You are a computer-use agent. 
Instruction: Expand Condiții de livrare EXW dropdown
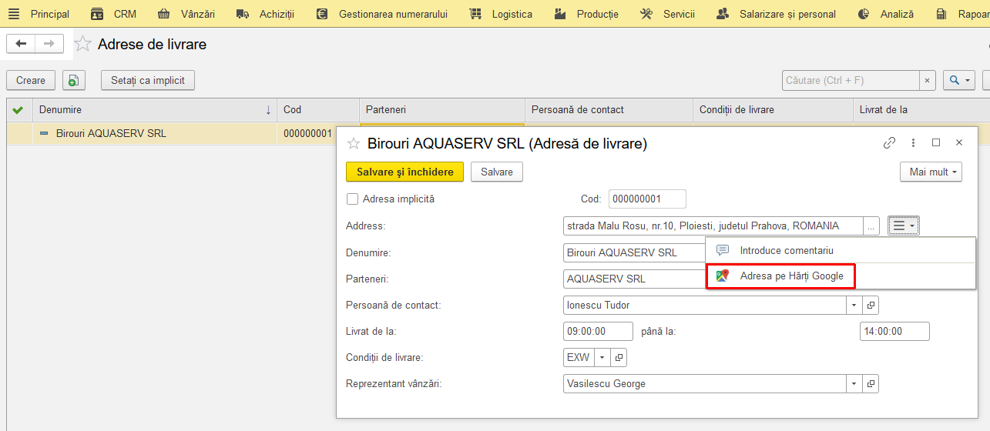tap(602, 358)
